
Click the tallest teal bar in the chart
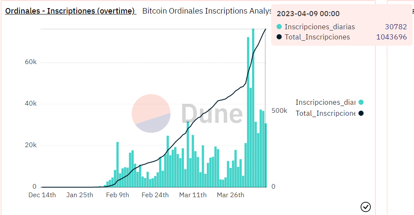click(253, 108)
